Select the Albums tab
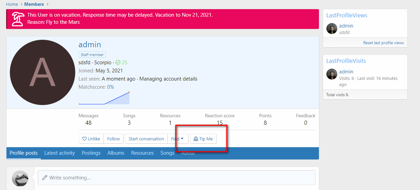Screen dimensions: 420x190 pyautogui.click(x=116, y=153)
